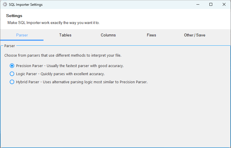Click 'Quickly parses with excellent accuracy' label
The width and height of the screenshot is (231, 148).
[73, 74]
